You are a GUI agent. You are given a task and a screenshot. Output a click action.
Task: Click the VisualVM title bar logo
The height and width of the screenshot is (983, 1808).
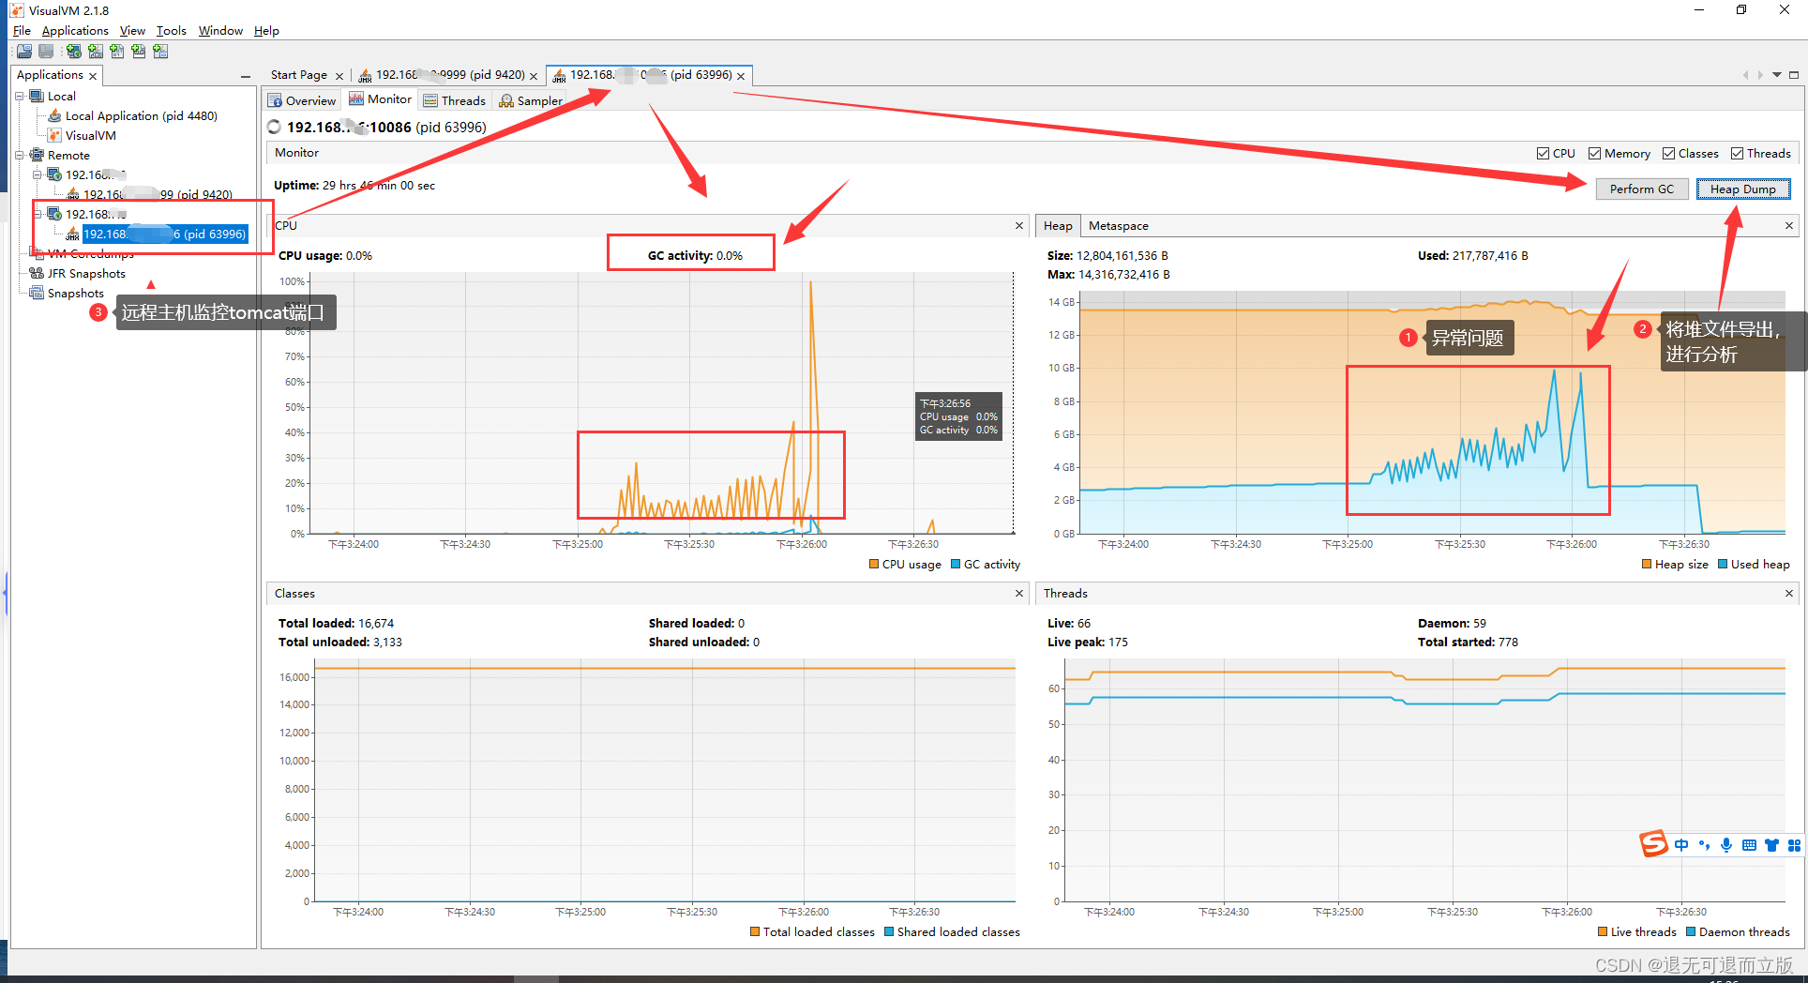(x=17, y=10)
